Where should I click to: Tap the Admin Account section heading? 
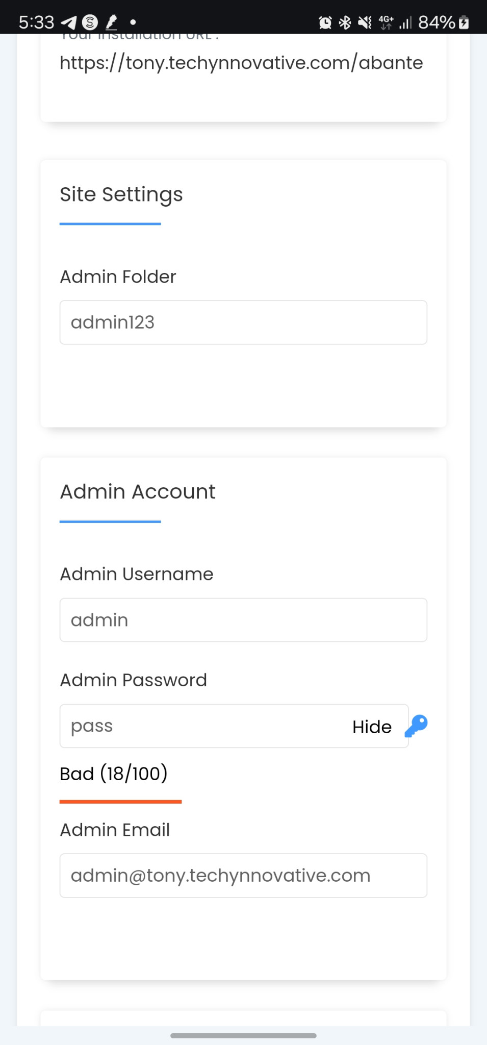click(x=138, y=492)
